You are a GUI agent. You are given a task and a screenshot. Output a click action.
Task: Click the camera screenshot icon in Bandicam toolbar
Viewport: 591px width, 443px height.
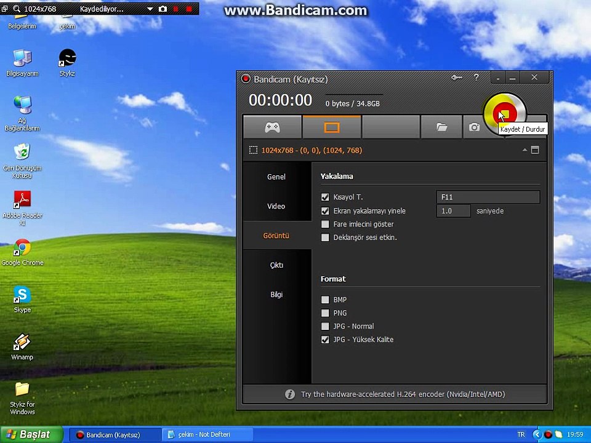(474, 127)
